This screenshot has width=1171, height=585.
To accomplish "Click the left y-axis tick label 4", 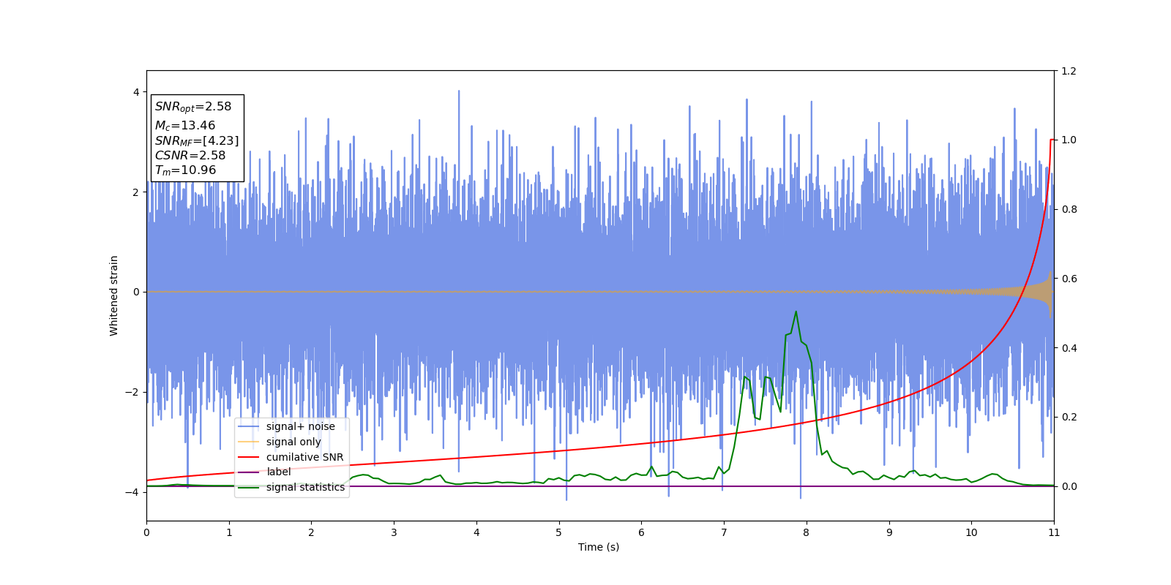I will click(136, 92).
